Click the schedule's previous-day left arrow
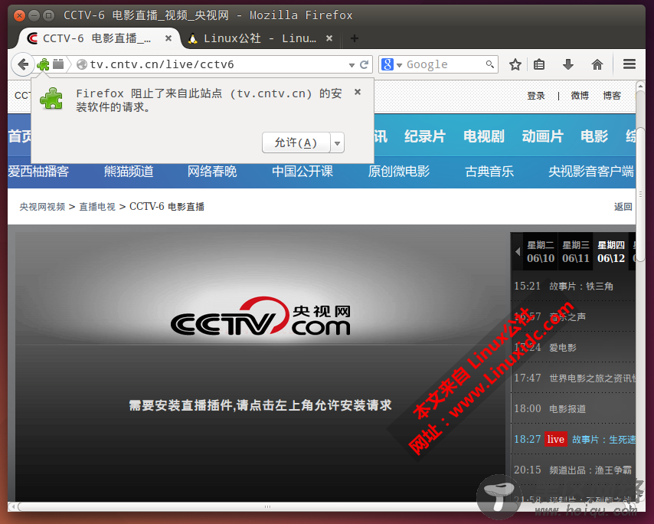 [518, 251]
